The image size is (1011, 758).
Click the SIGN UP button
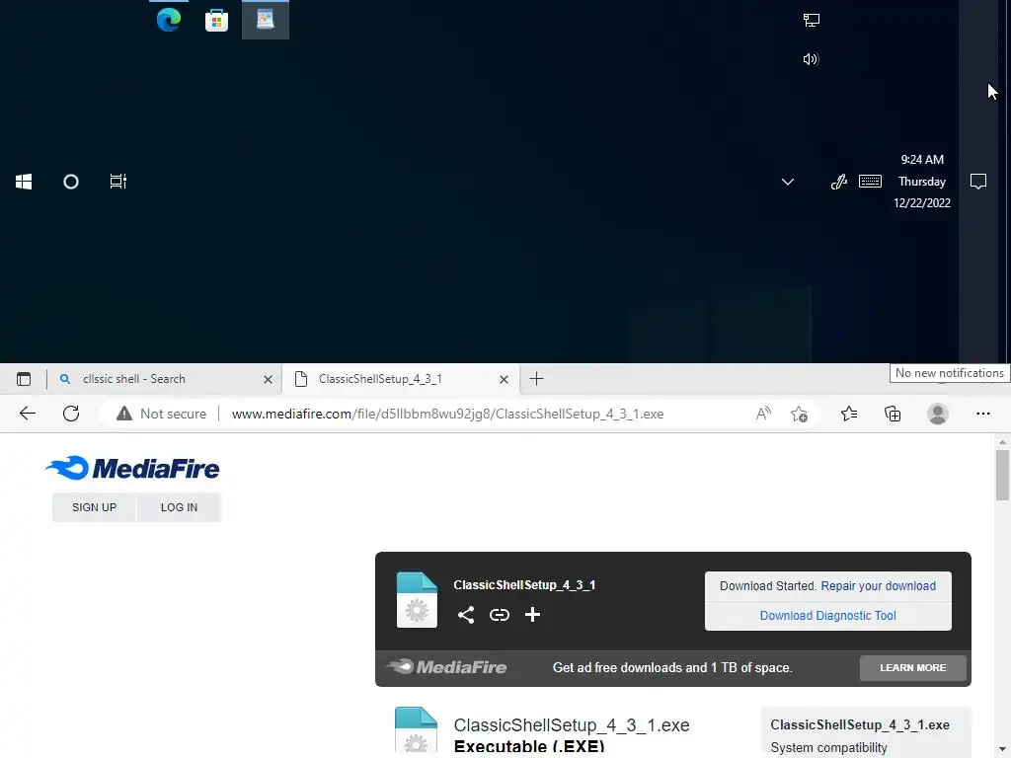click(x=94, y=507)
